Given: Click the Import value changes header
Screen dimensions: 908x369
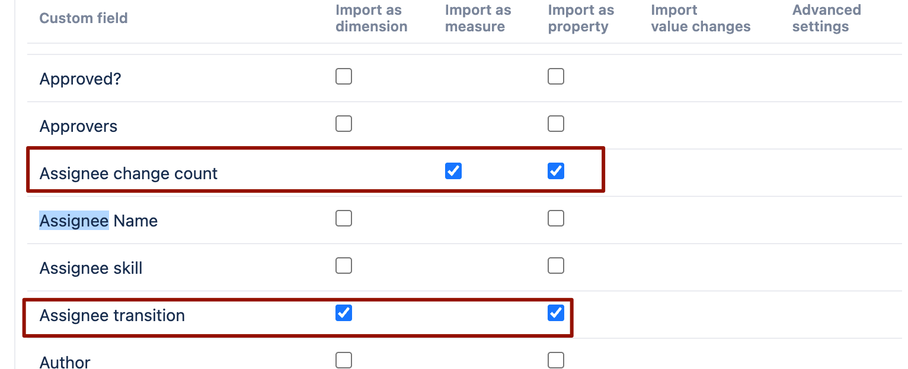Looking at the screenshot, I should coord(701,18).
